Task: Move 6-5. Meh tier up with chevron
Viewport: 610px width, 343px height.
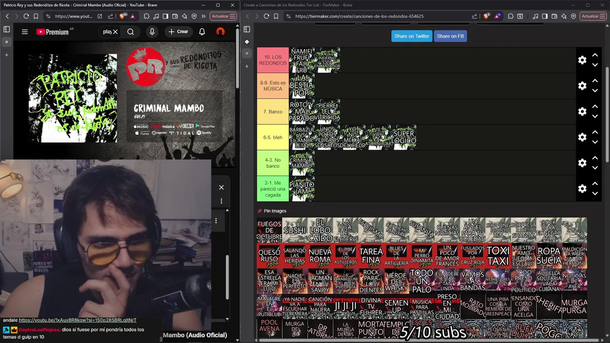Action: tap(595, 132)
